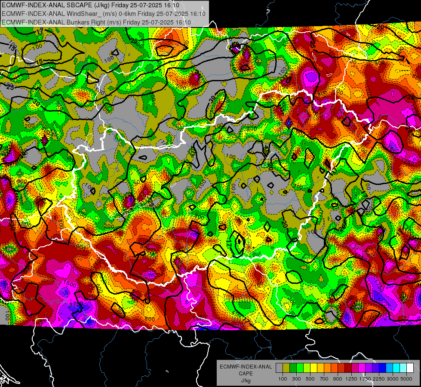Click the 500 tick label on legend
Viewport: 421px width, 387px height.
310,379
